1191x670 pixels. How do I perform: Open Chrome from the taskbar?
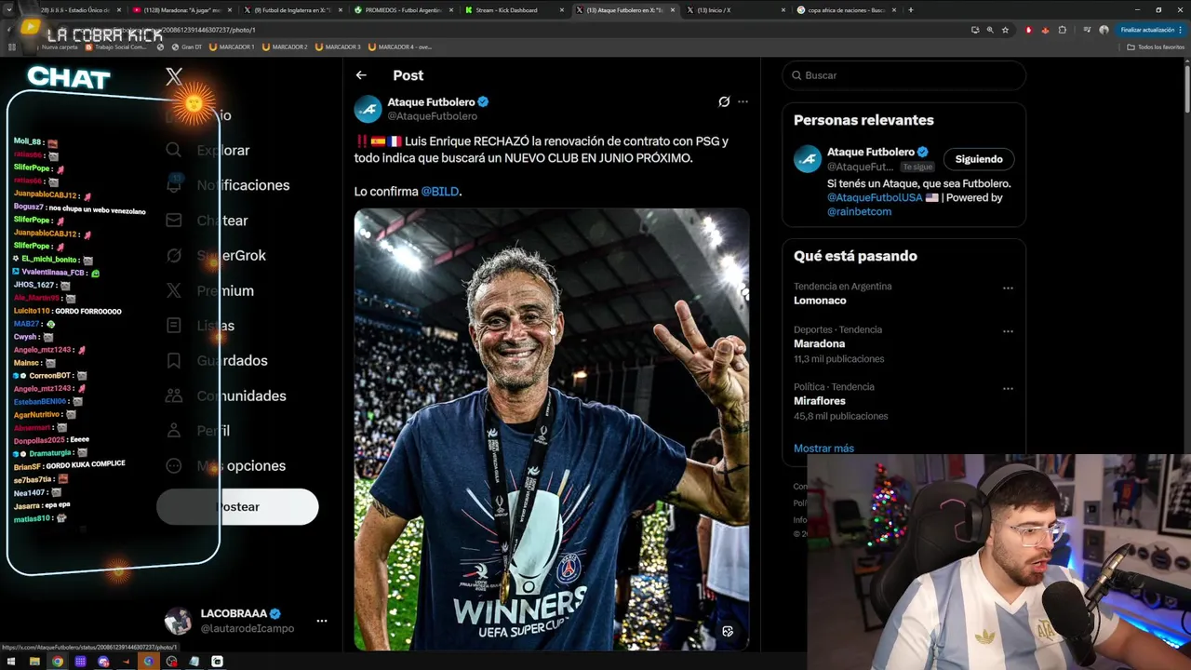(x=58, y=662)
